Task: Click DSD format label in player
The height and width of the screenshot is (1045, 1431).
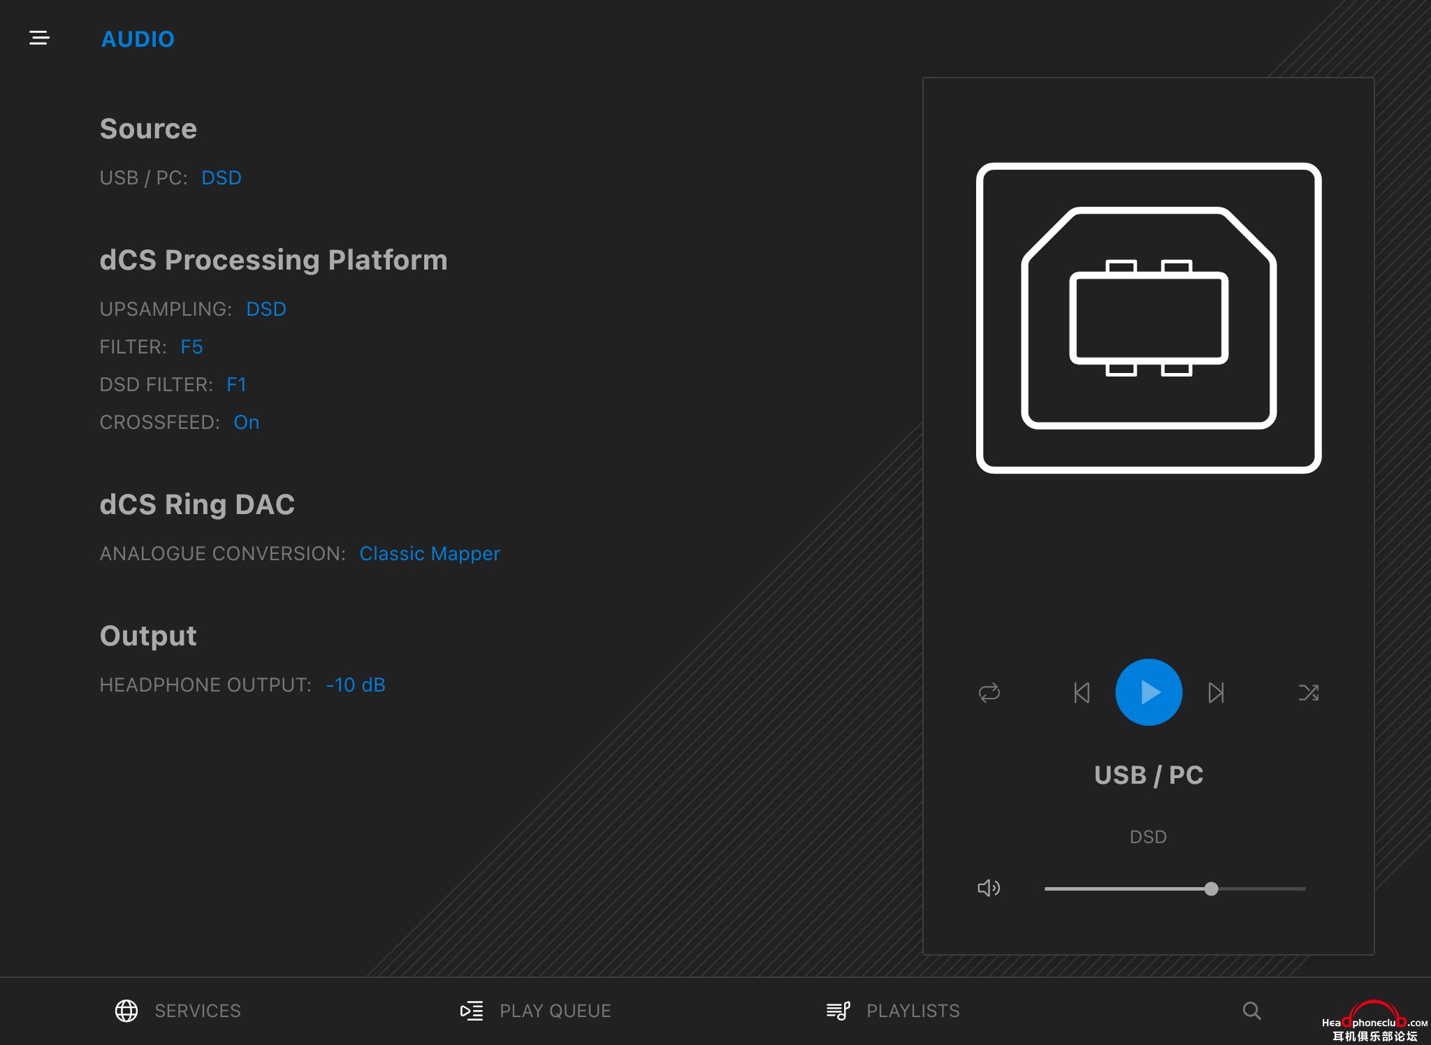Action: 1149,837
